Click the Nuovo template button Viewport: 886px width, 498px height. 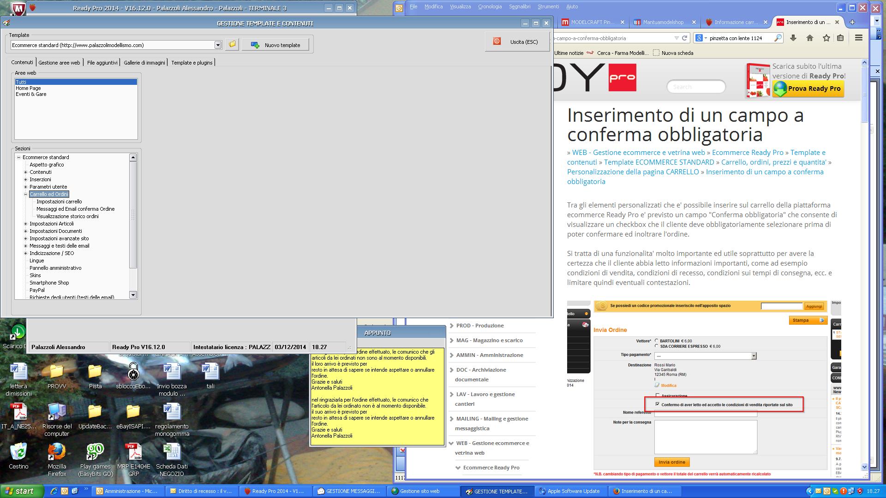pyautogui.click(x=275, y=45)
